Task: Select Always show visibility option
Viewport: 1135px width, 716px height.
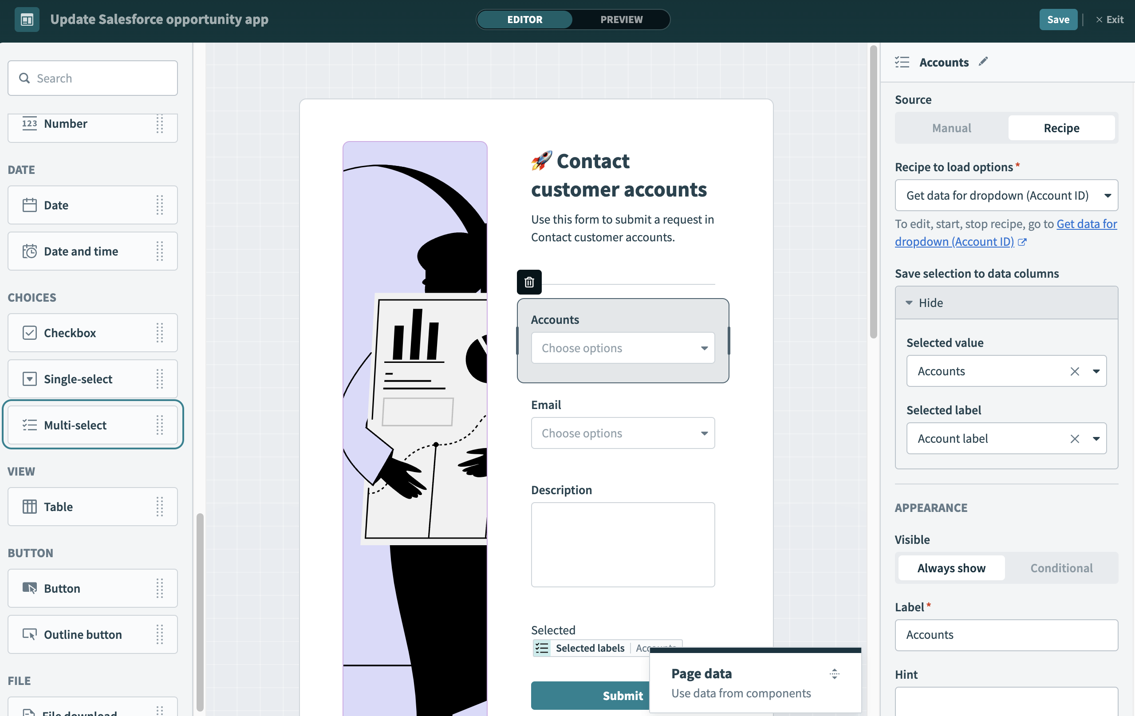Action: click(951, 567)
